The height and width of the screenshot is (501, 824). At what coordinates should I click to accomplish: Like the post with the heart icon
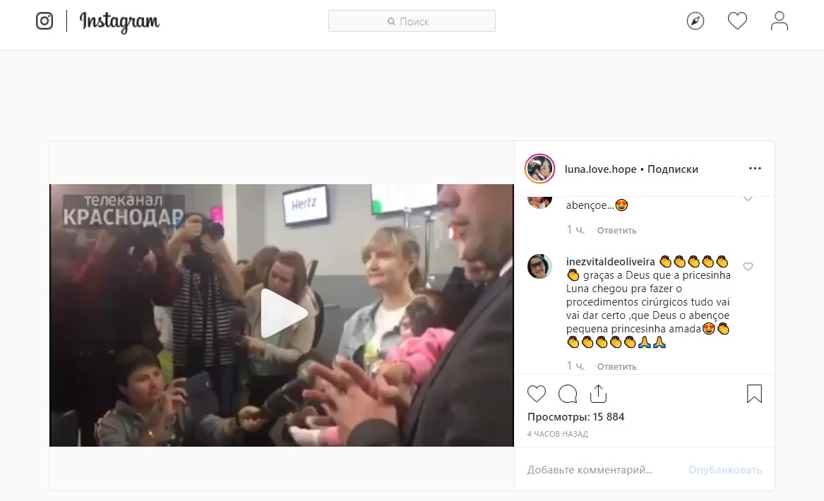click(537, 394)
